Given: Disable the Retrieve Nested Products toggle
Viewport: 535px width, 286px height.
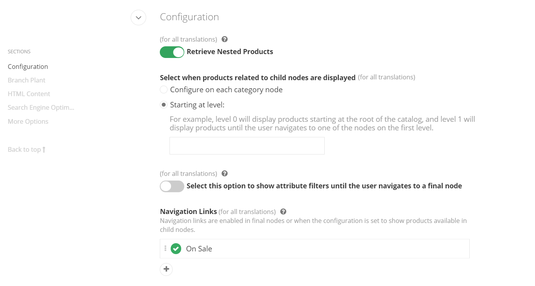Looking at the screenshot, I should click(x=172, y=52).
